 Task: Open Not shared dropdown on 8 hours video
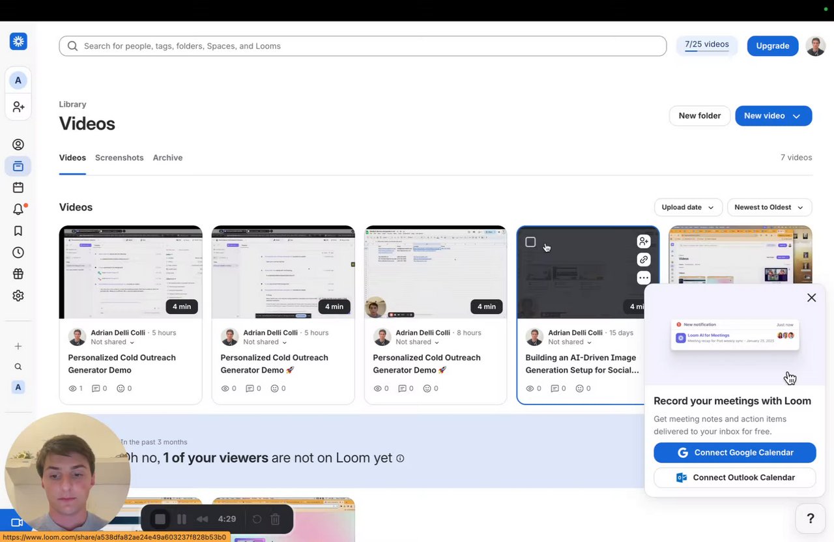(x=419, y=342)
